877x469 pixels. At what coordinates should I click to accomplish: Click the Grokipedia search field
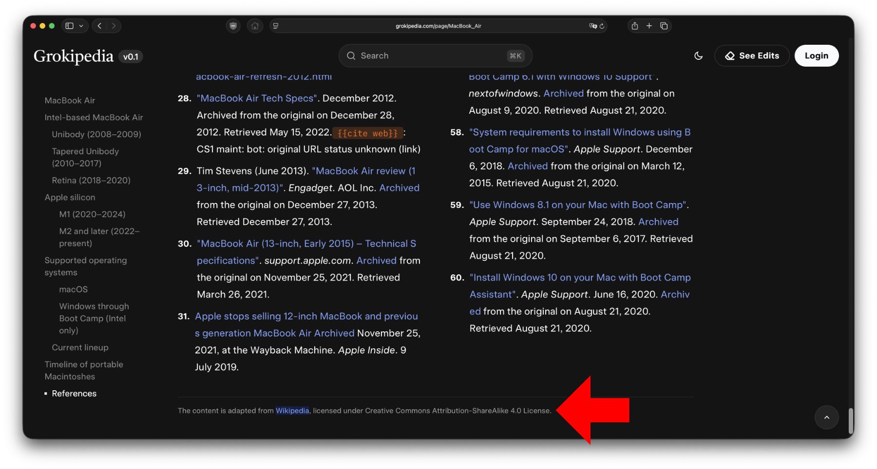click(435, 56)
